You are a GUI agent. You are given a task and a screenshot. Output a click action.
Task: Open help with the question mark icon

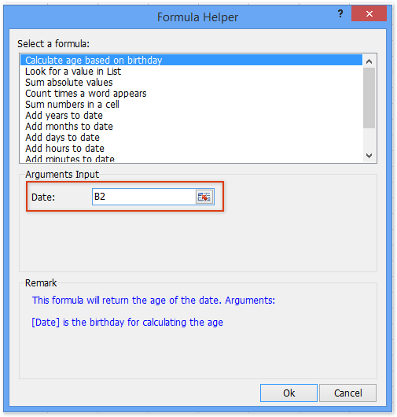[x=340, y=13]
